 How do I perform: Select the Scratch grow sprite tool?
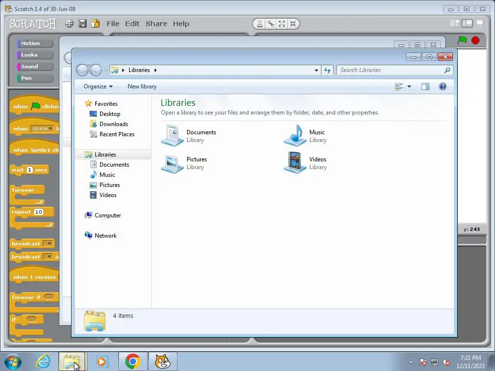point(282,24)
